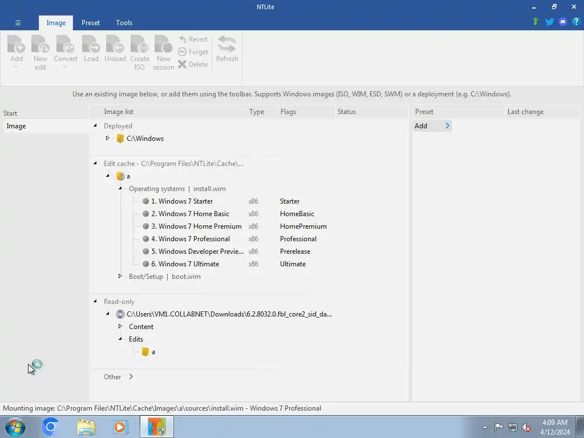Show hidden tray icons arrow

point(485,427)
